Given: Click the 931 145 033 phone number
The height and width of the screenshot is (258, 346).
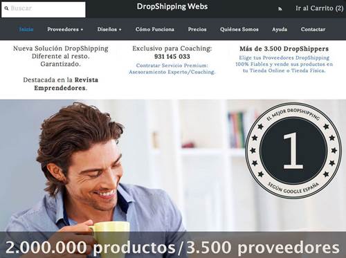Looking at the screenshot, I should pos(172,57).
